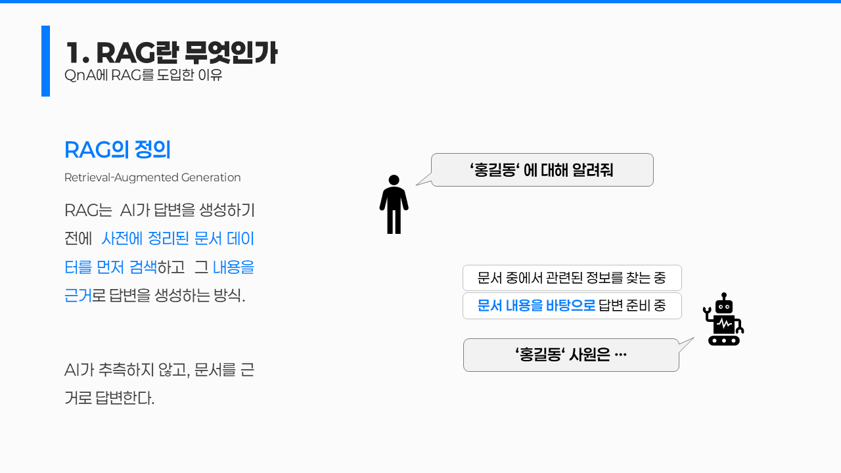Click the bold blue 문서 내용을 바탕으로 text
Screen dimensions: 841x473
click(x=536, y=306)
